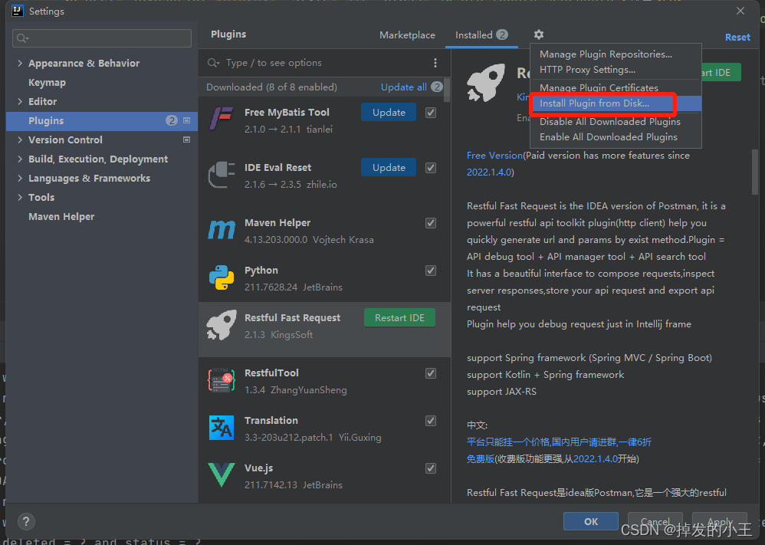The height and width of the screenshot is (545, 765).
Task: Expand Build, Execution, Deployment node
Action: pos(20,159)
